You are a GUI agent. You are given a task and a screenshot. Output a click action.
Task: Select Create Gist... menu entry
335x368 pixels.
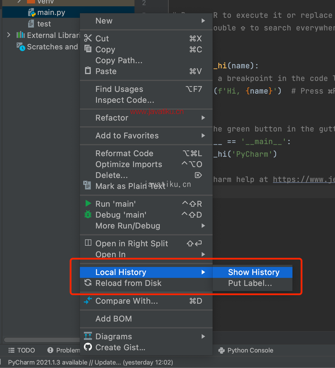pos(146,347)
